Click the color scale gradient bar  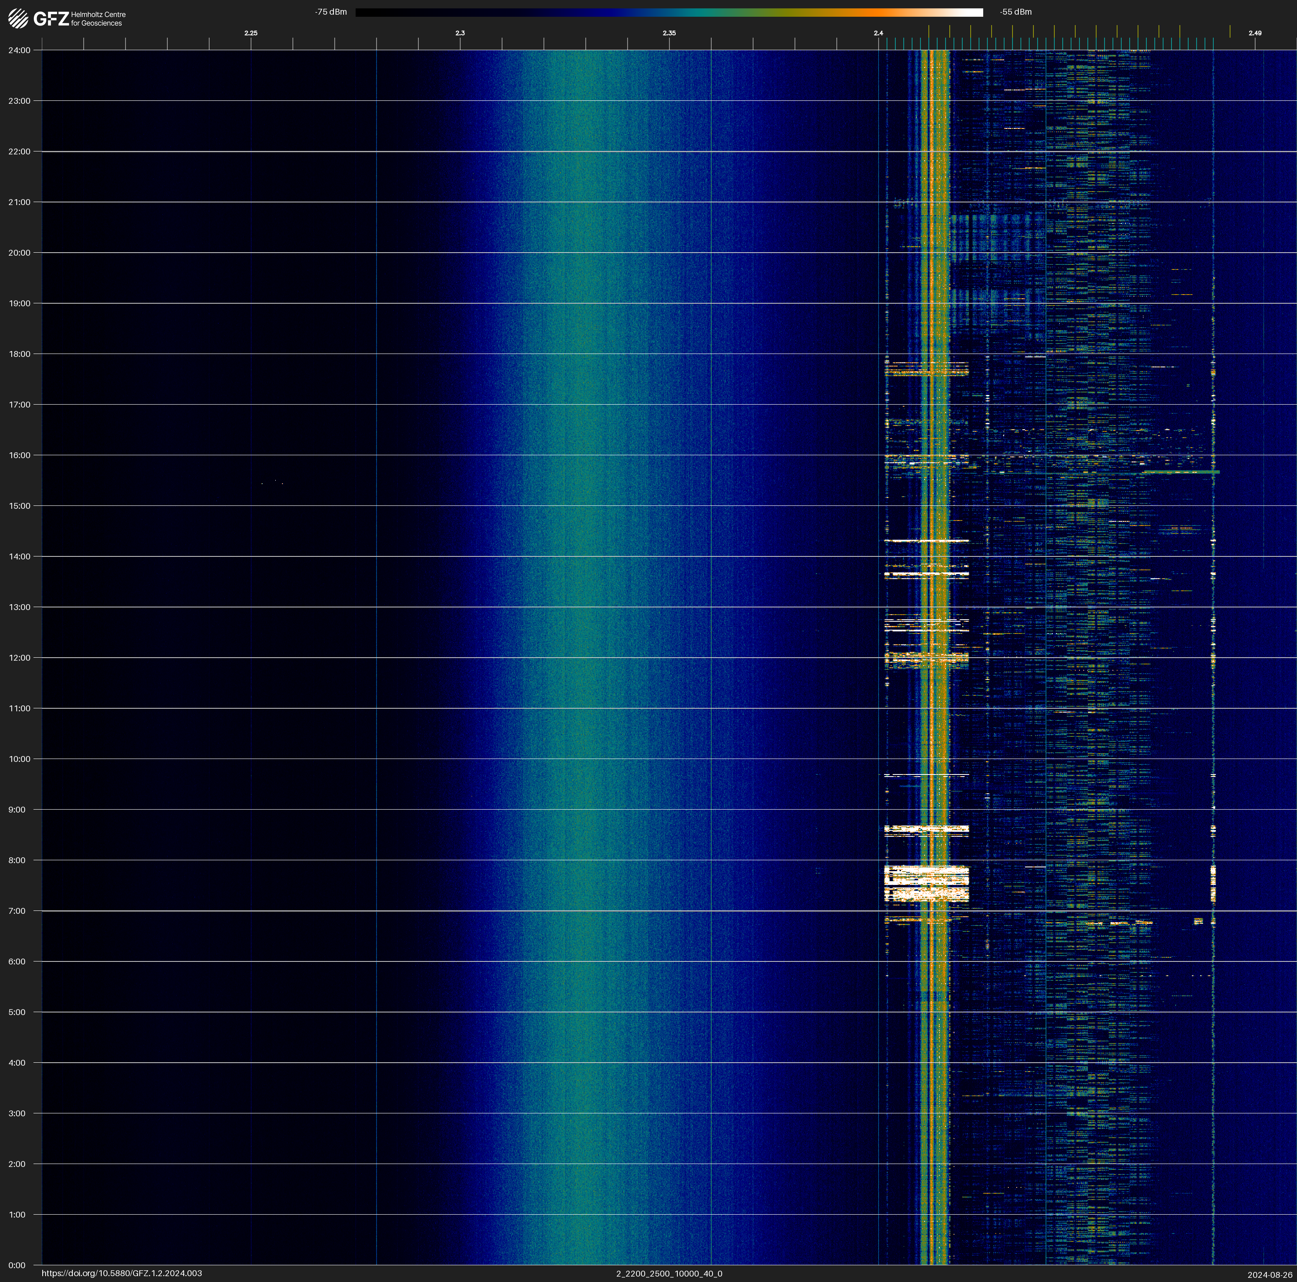(x=669, y=12)
